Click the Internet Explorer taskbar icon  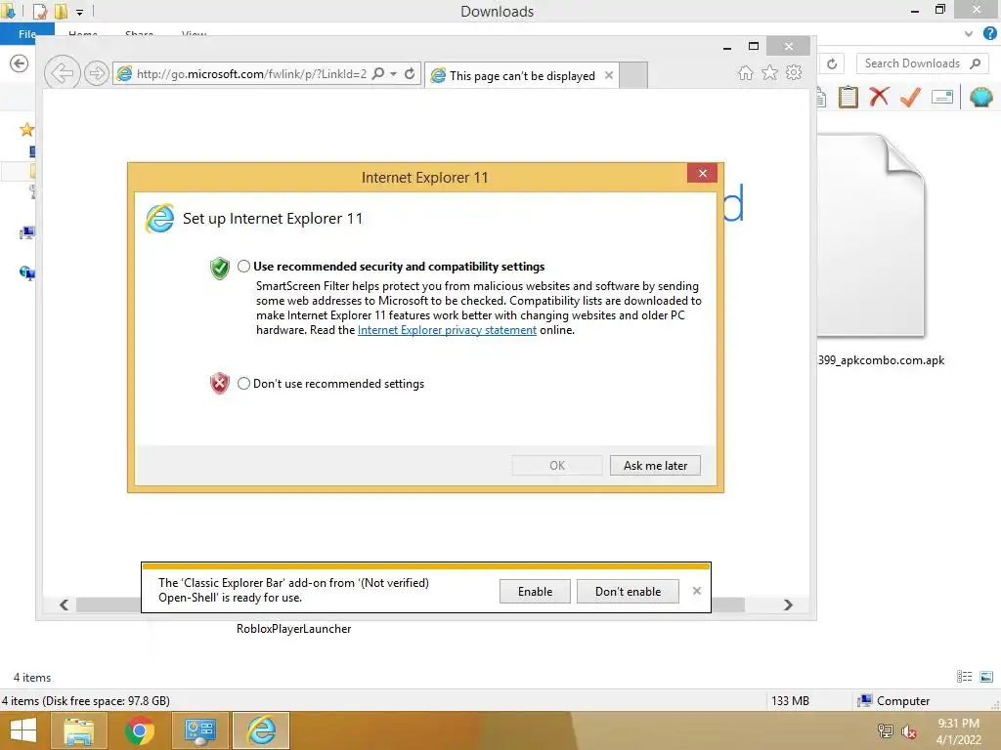pos(261,730)
